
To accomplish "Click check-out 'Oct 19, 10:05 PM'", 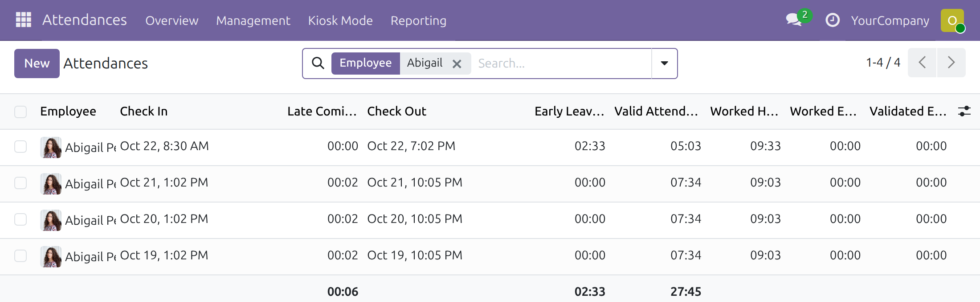I will tap(415, 255).
